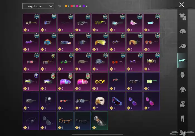Choose the orange rectangular glasses
Image resolution: width=195 pixels, height=136 pixels.
[65, 121]
